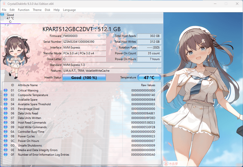Click raw value 000000000000A0
Screen dimensions: 243x167
(x=143, y=155)
